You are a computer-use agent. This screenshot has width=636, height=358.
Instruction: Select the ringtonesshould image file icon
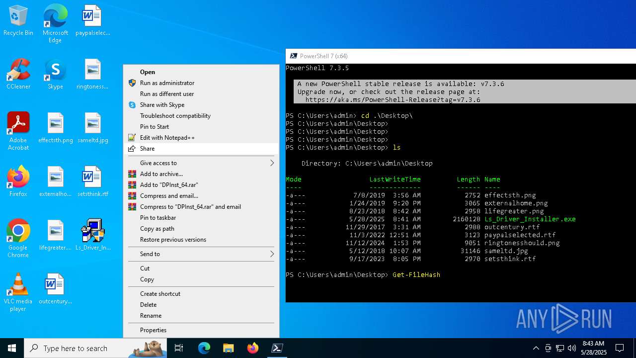coord(93,75)
